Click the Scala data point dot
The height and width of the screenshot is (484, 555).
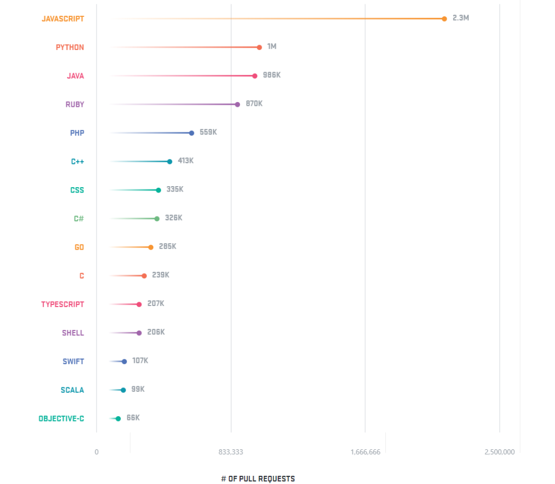tap(123, 390)
